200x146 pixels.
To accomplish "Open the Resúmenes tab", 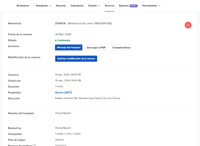I will coord(23,6).
